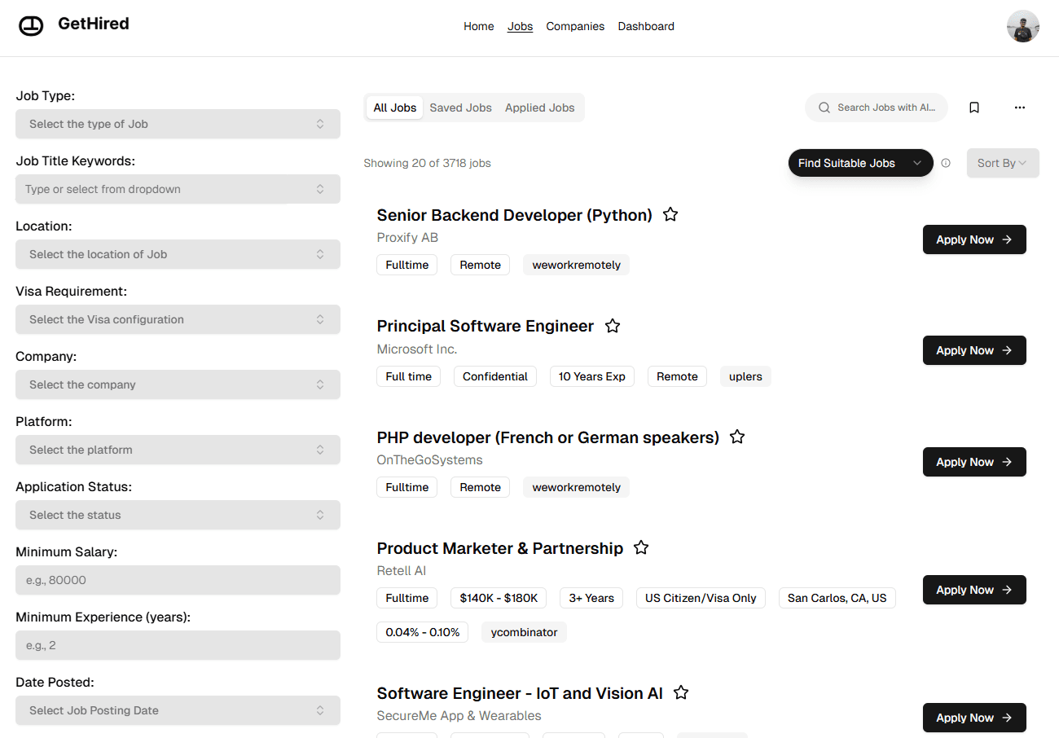Save the Product Marketer & Partnership job
The width and height of the screenshot is (1059, 738).
click(641, 548)
